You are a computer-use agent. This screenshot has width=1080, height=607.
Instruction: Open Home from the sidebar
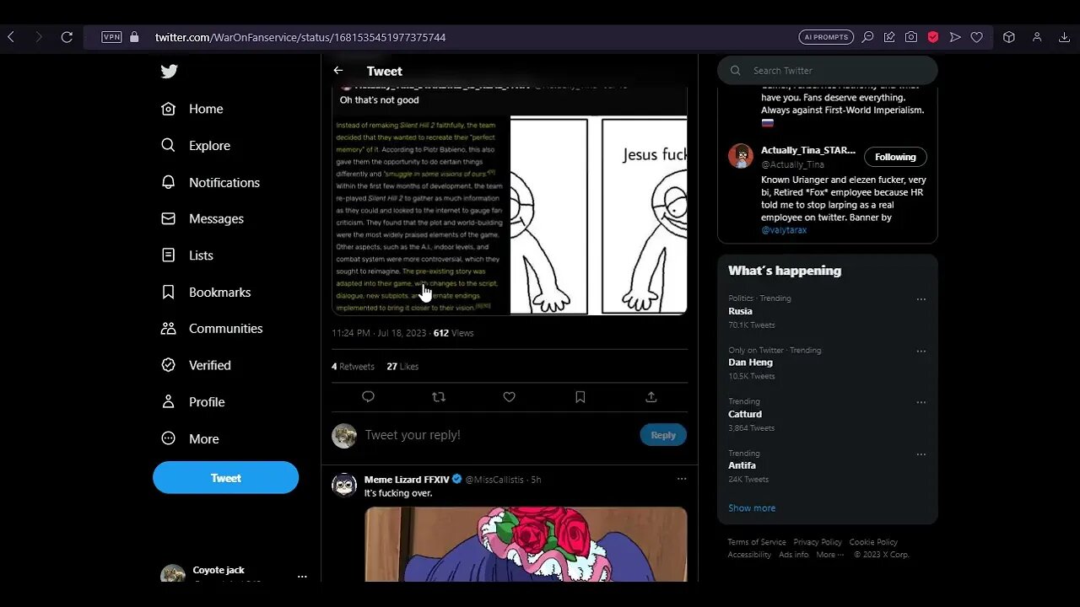pos(206,109)
